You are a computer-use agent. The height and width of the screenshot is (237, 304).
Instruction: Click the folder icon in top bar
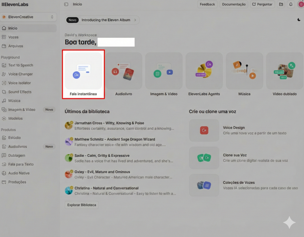(281, 4)
